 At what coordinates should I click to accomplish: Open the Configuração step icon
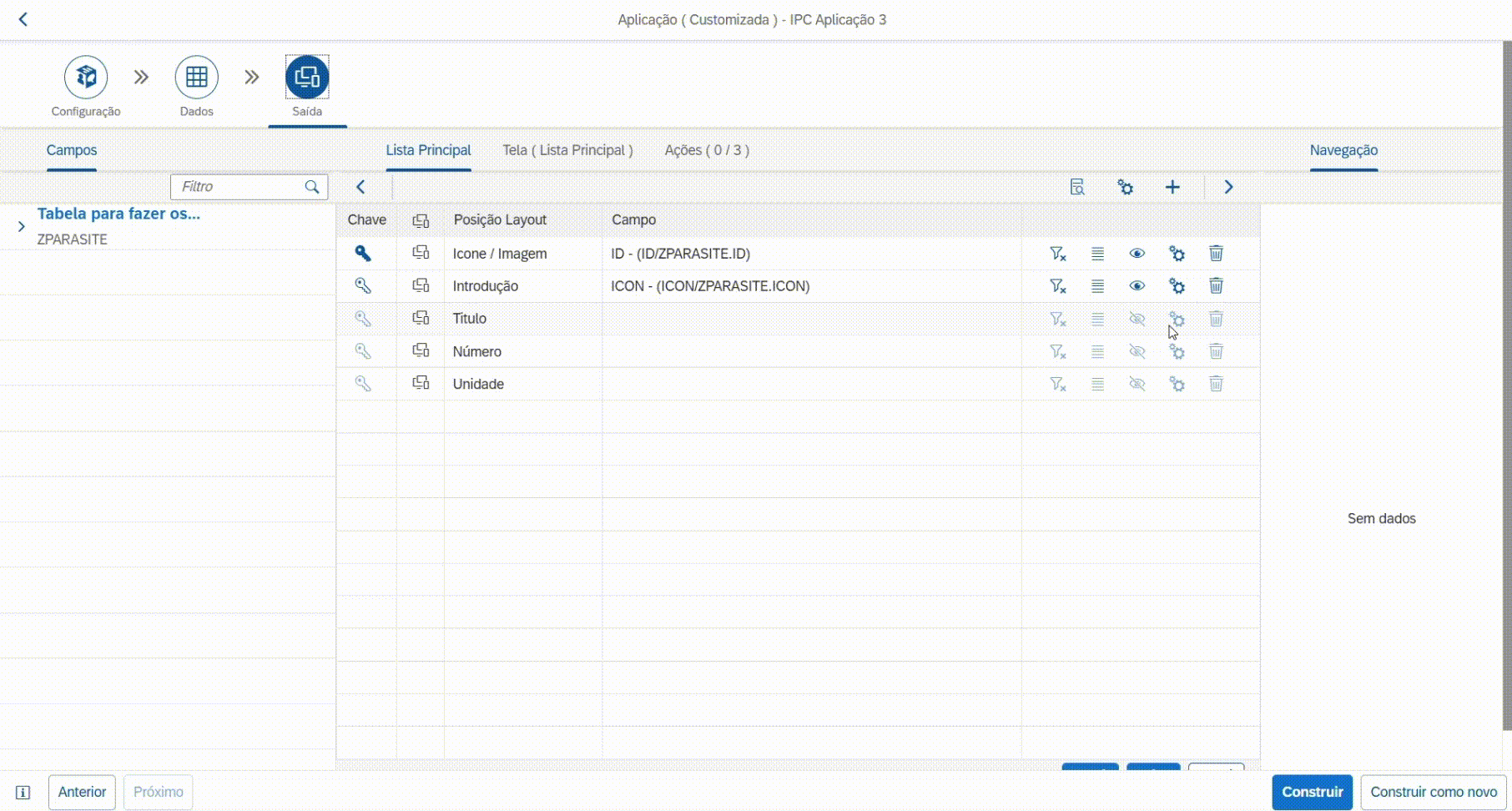[86, 78]
